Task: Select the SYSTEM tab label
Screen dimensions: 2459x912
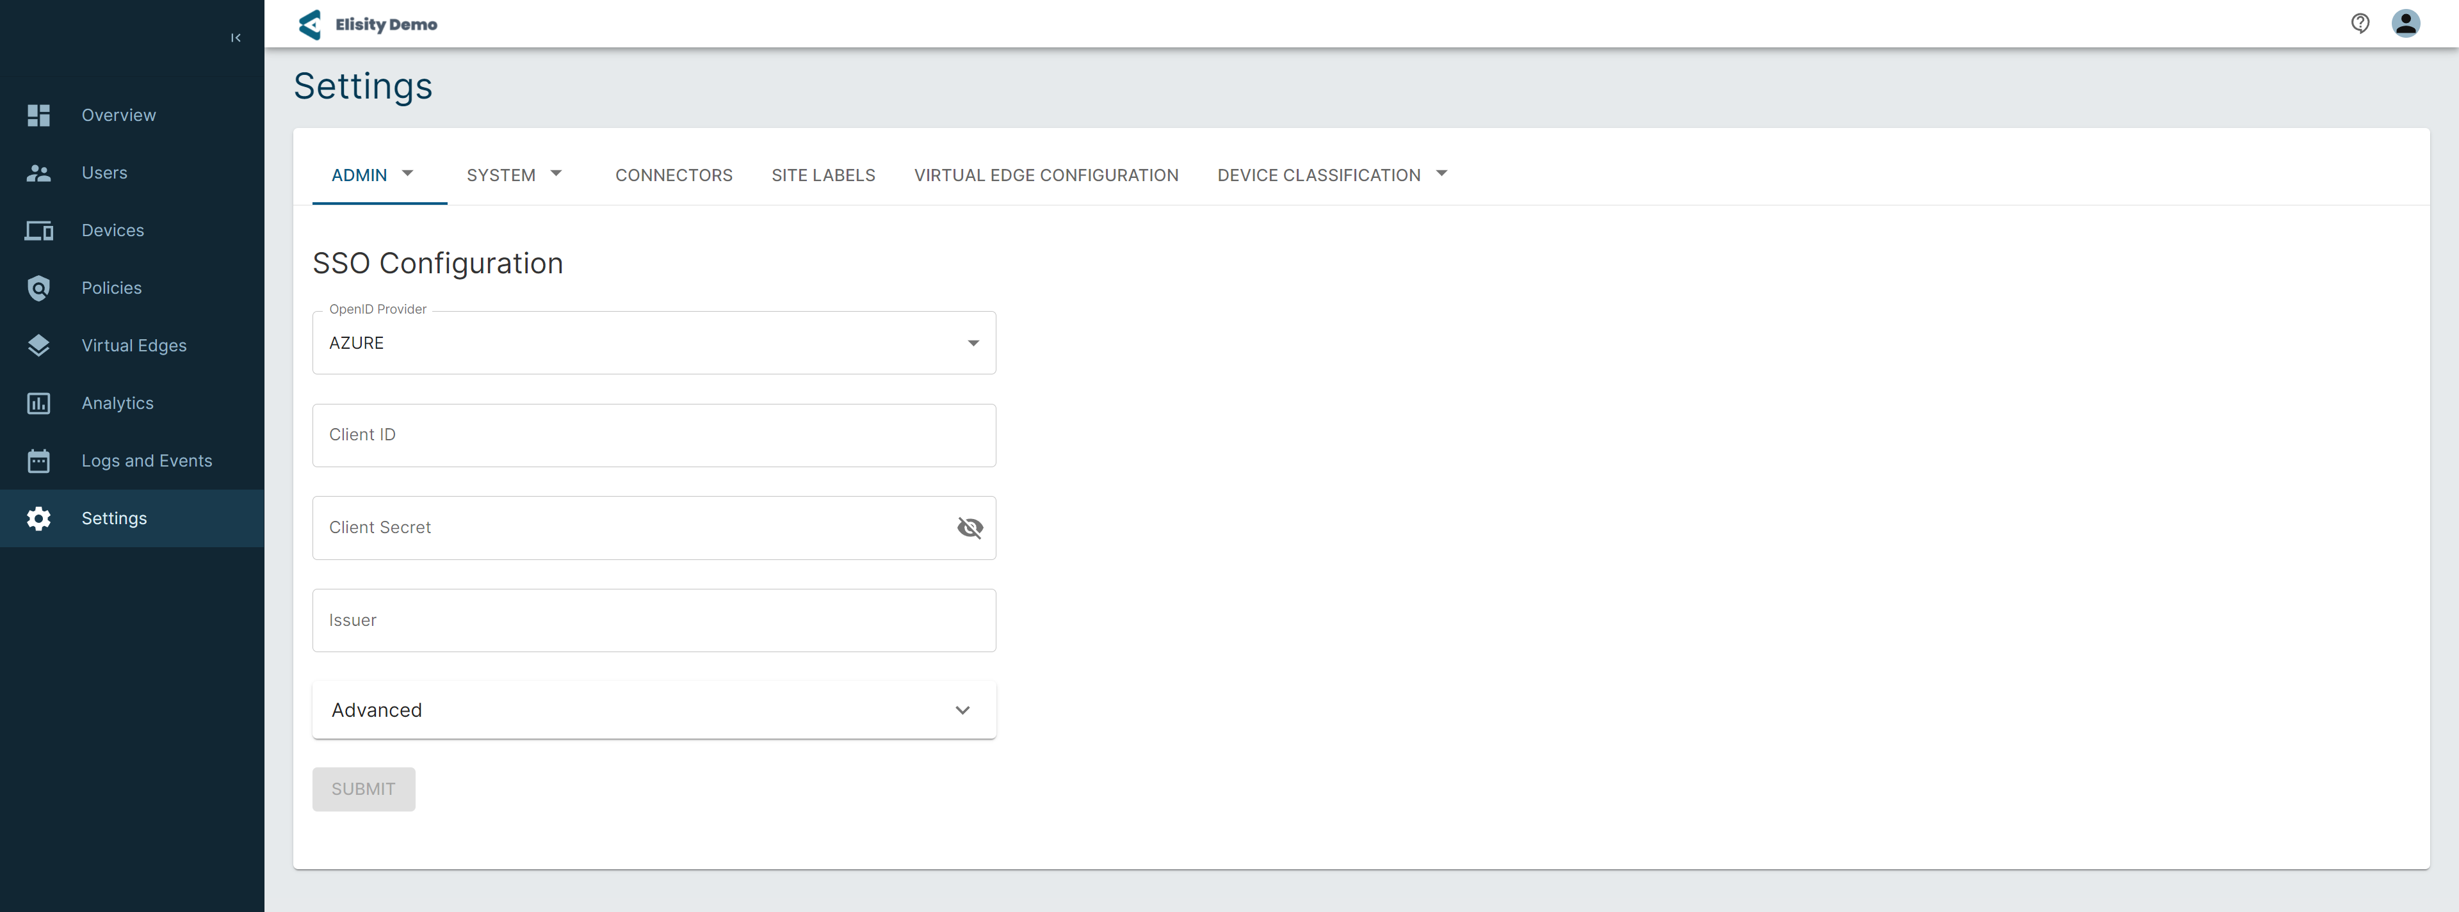Action: (x=501, y=175)
